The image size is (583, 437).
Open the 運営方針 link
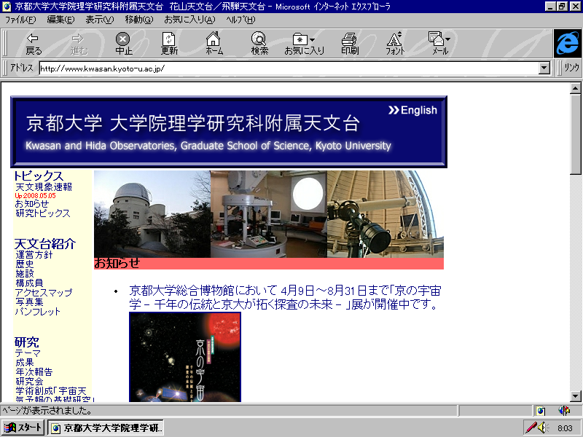coord(34,254)
